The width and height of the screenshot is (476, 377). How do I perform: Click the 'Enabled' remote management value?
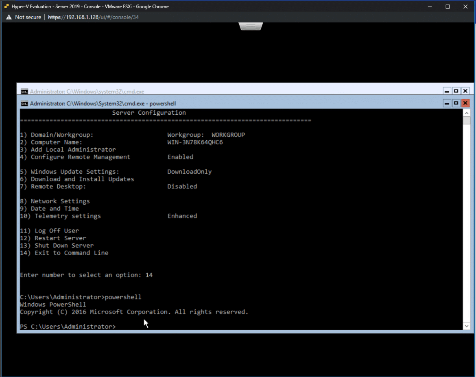pos(180,157)
